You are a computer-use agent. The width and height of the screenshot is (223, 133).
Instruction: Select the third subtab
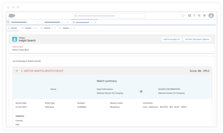coord(46,28)
